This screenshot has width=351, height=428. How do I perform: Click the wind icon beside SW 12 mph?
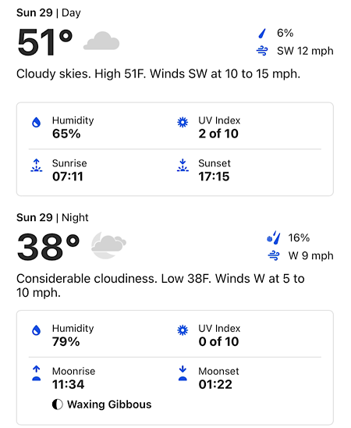coord(262,51)
